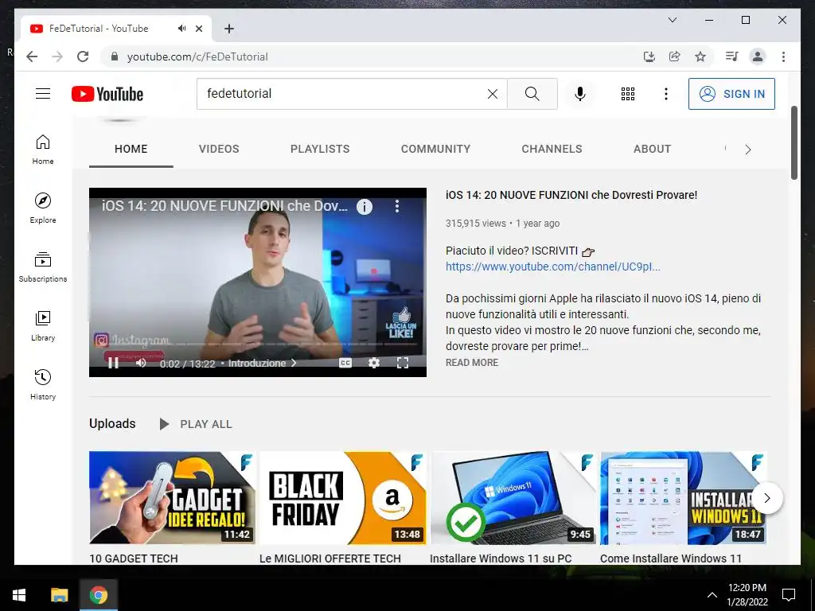The image size is (815, 611).
Task: Open History in sidebar
Action: 43,384
